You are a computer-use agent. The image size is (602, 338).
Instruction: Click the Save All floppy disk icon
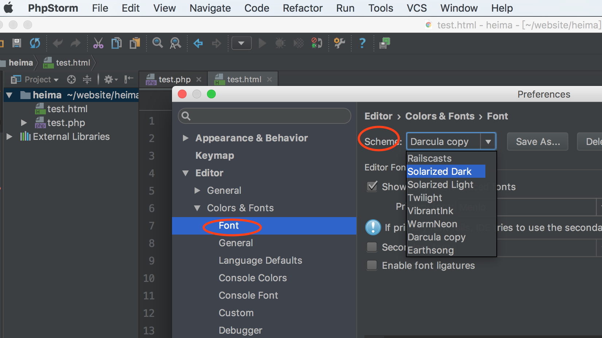point(17,43)
